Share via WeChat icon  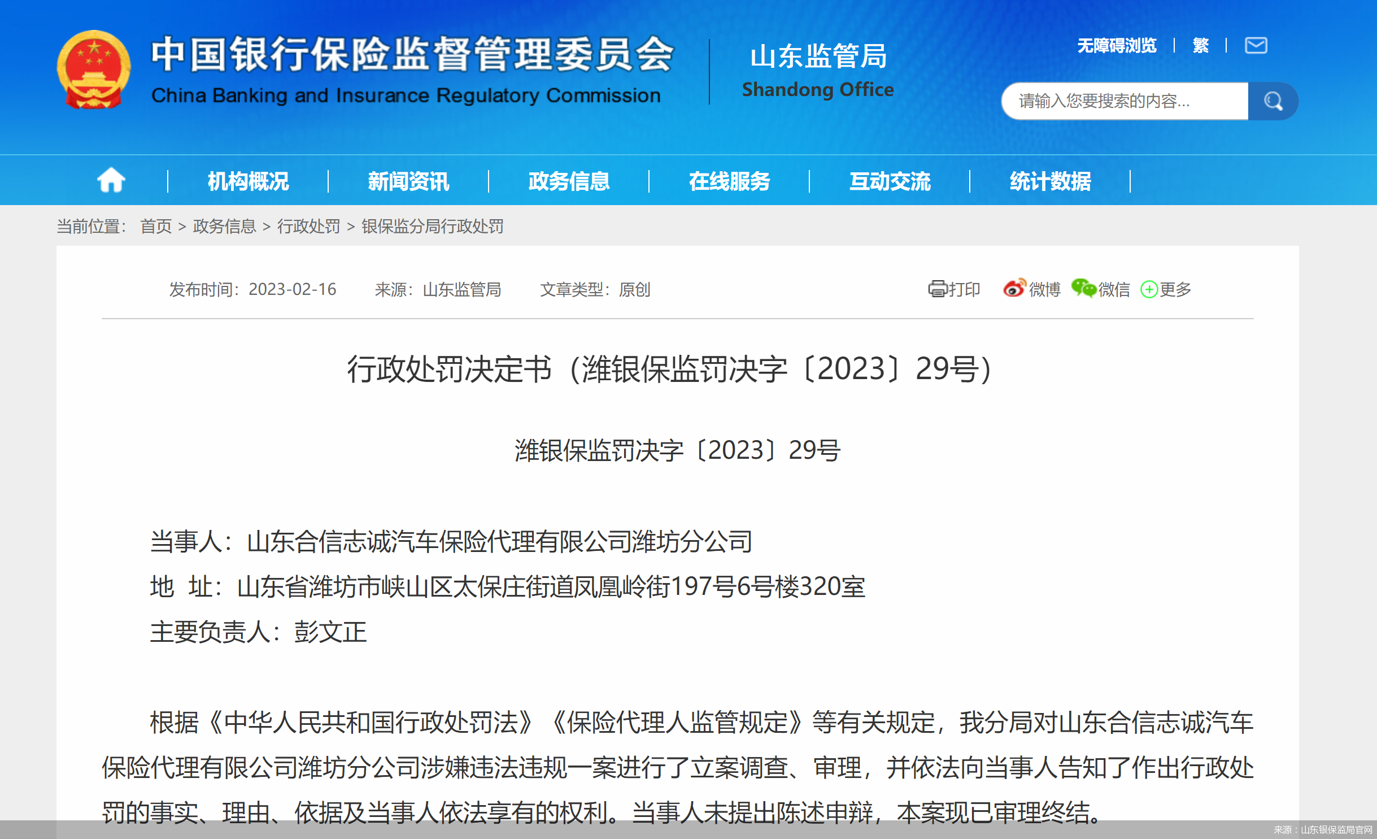(x=1083, y=288)
